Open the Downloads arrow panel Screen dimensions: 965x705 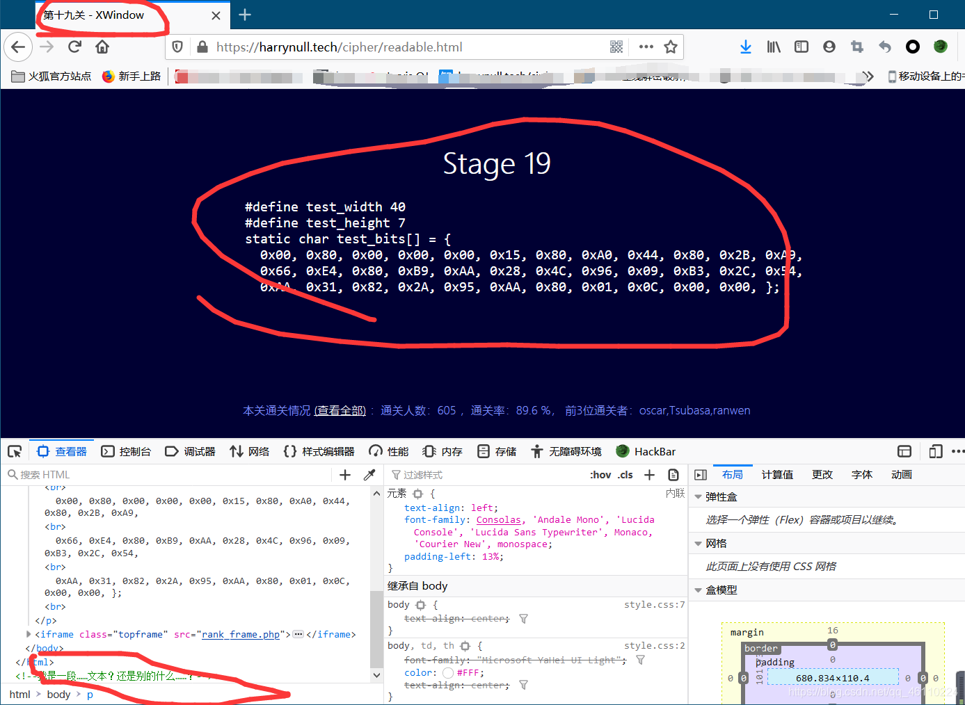(x=746, y=47)
